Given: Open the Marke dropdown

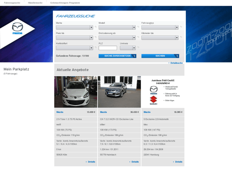Looking at the screenshot, I should (74, 27).
